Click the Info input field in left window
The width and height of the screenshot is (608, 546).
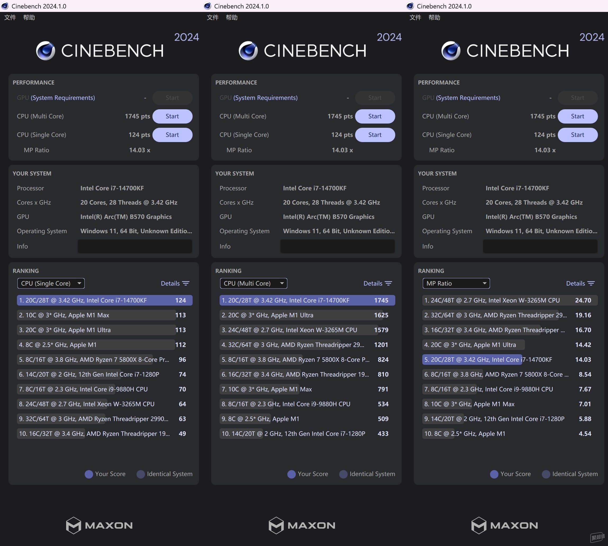click(x=135, y=246)
